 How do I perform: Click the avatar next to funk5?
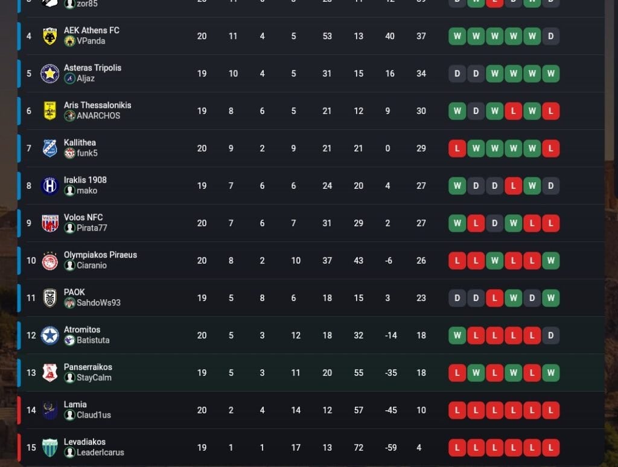point(69,153)
